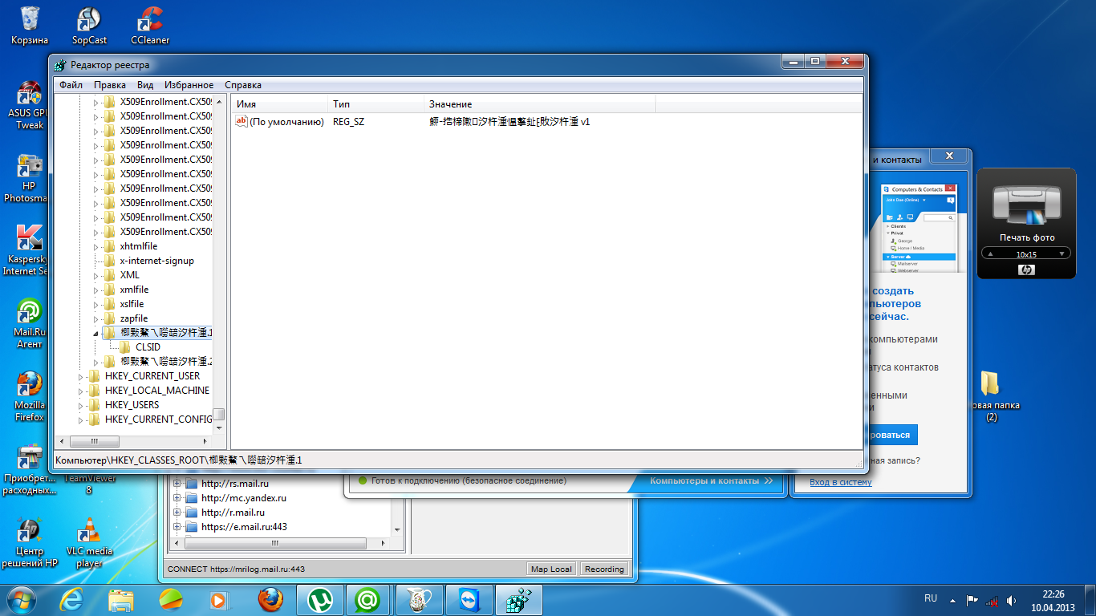Open the Корзина recycle bin desktop icon
Image resolution: width=1096 pixels, height=616 pixels.
[x=30, y=26]
